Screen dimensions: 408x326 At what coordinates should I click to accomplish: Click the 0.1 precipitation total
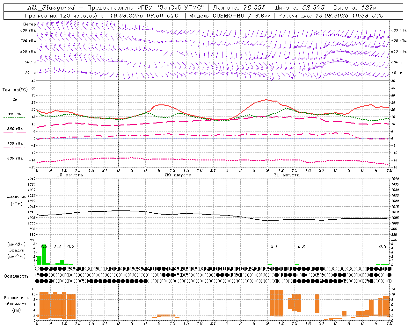274,247
